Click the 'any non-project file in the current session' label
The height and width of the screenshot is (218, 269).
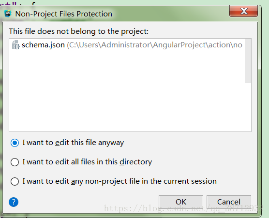[120, 181]
